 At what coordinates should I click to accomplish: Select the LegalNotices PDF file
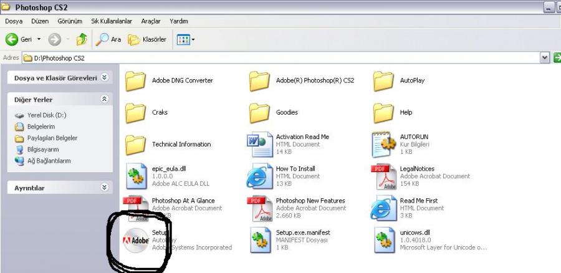384,177
